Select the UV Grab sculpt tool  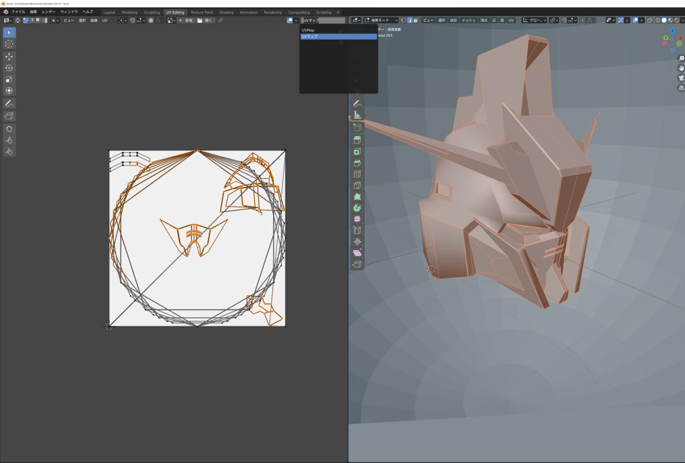(x=9, y=128)
